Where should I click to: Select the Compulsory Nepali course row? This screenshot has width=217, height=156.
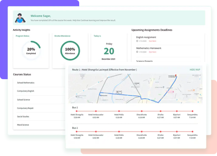tap(25, 108)
